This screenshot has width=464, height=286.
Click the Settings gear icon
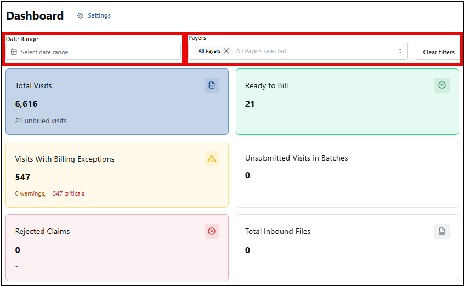coord(81,16)
